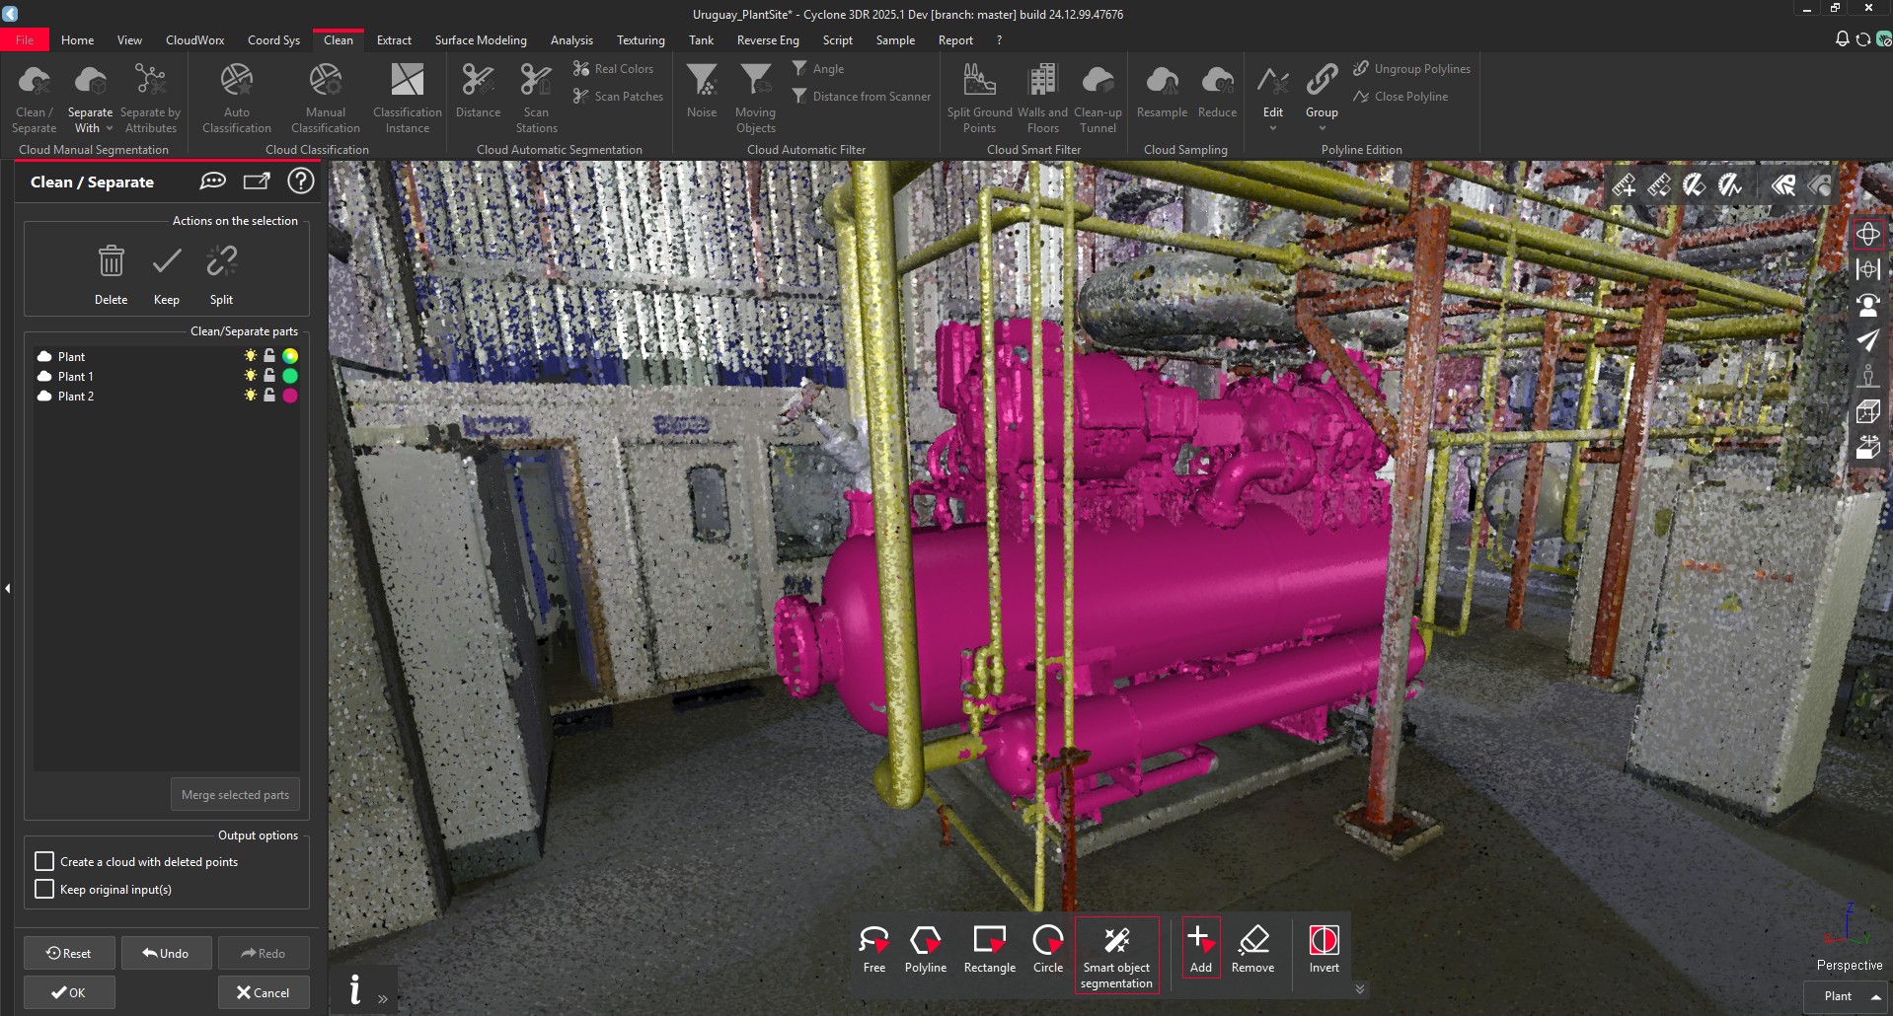Check Keep original input(s) option
Screen dimensions: 1893x1016
[x=44, y=889]
